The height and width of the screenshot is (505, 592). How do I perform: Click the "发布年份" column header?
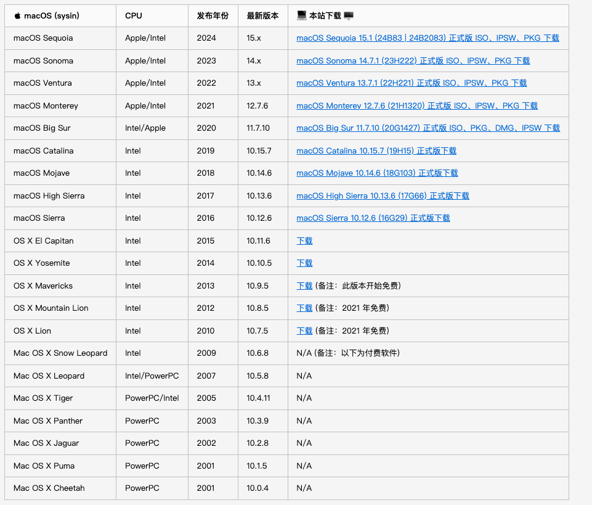point(213,16)
